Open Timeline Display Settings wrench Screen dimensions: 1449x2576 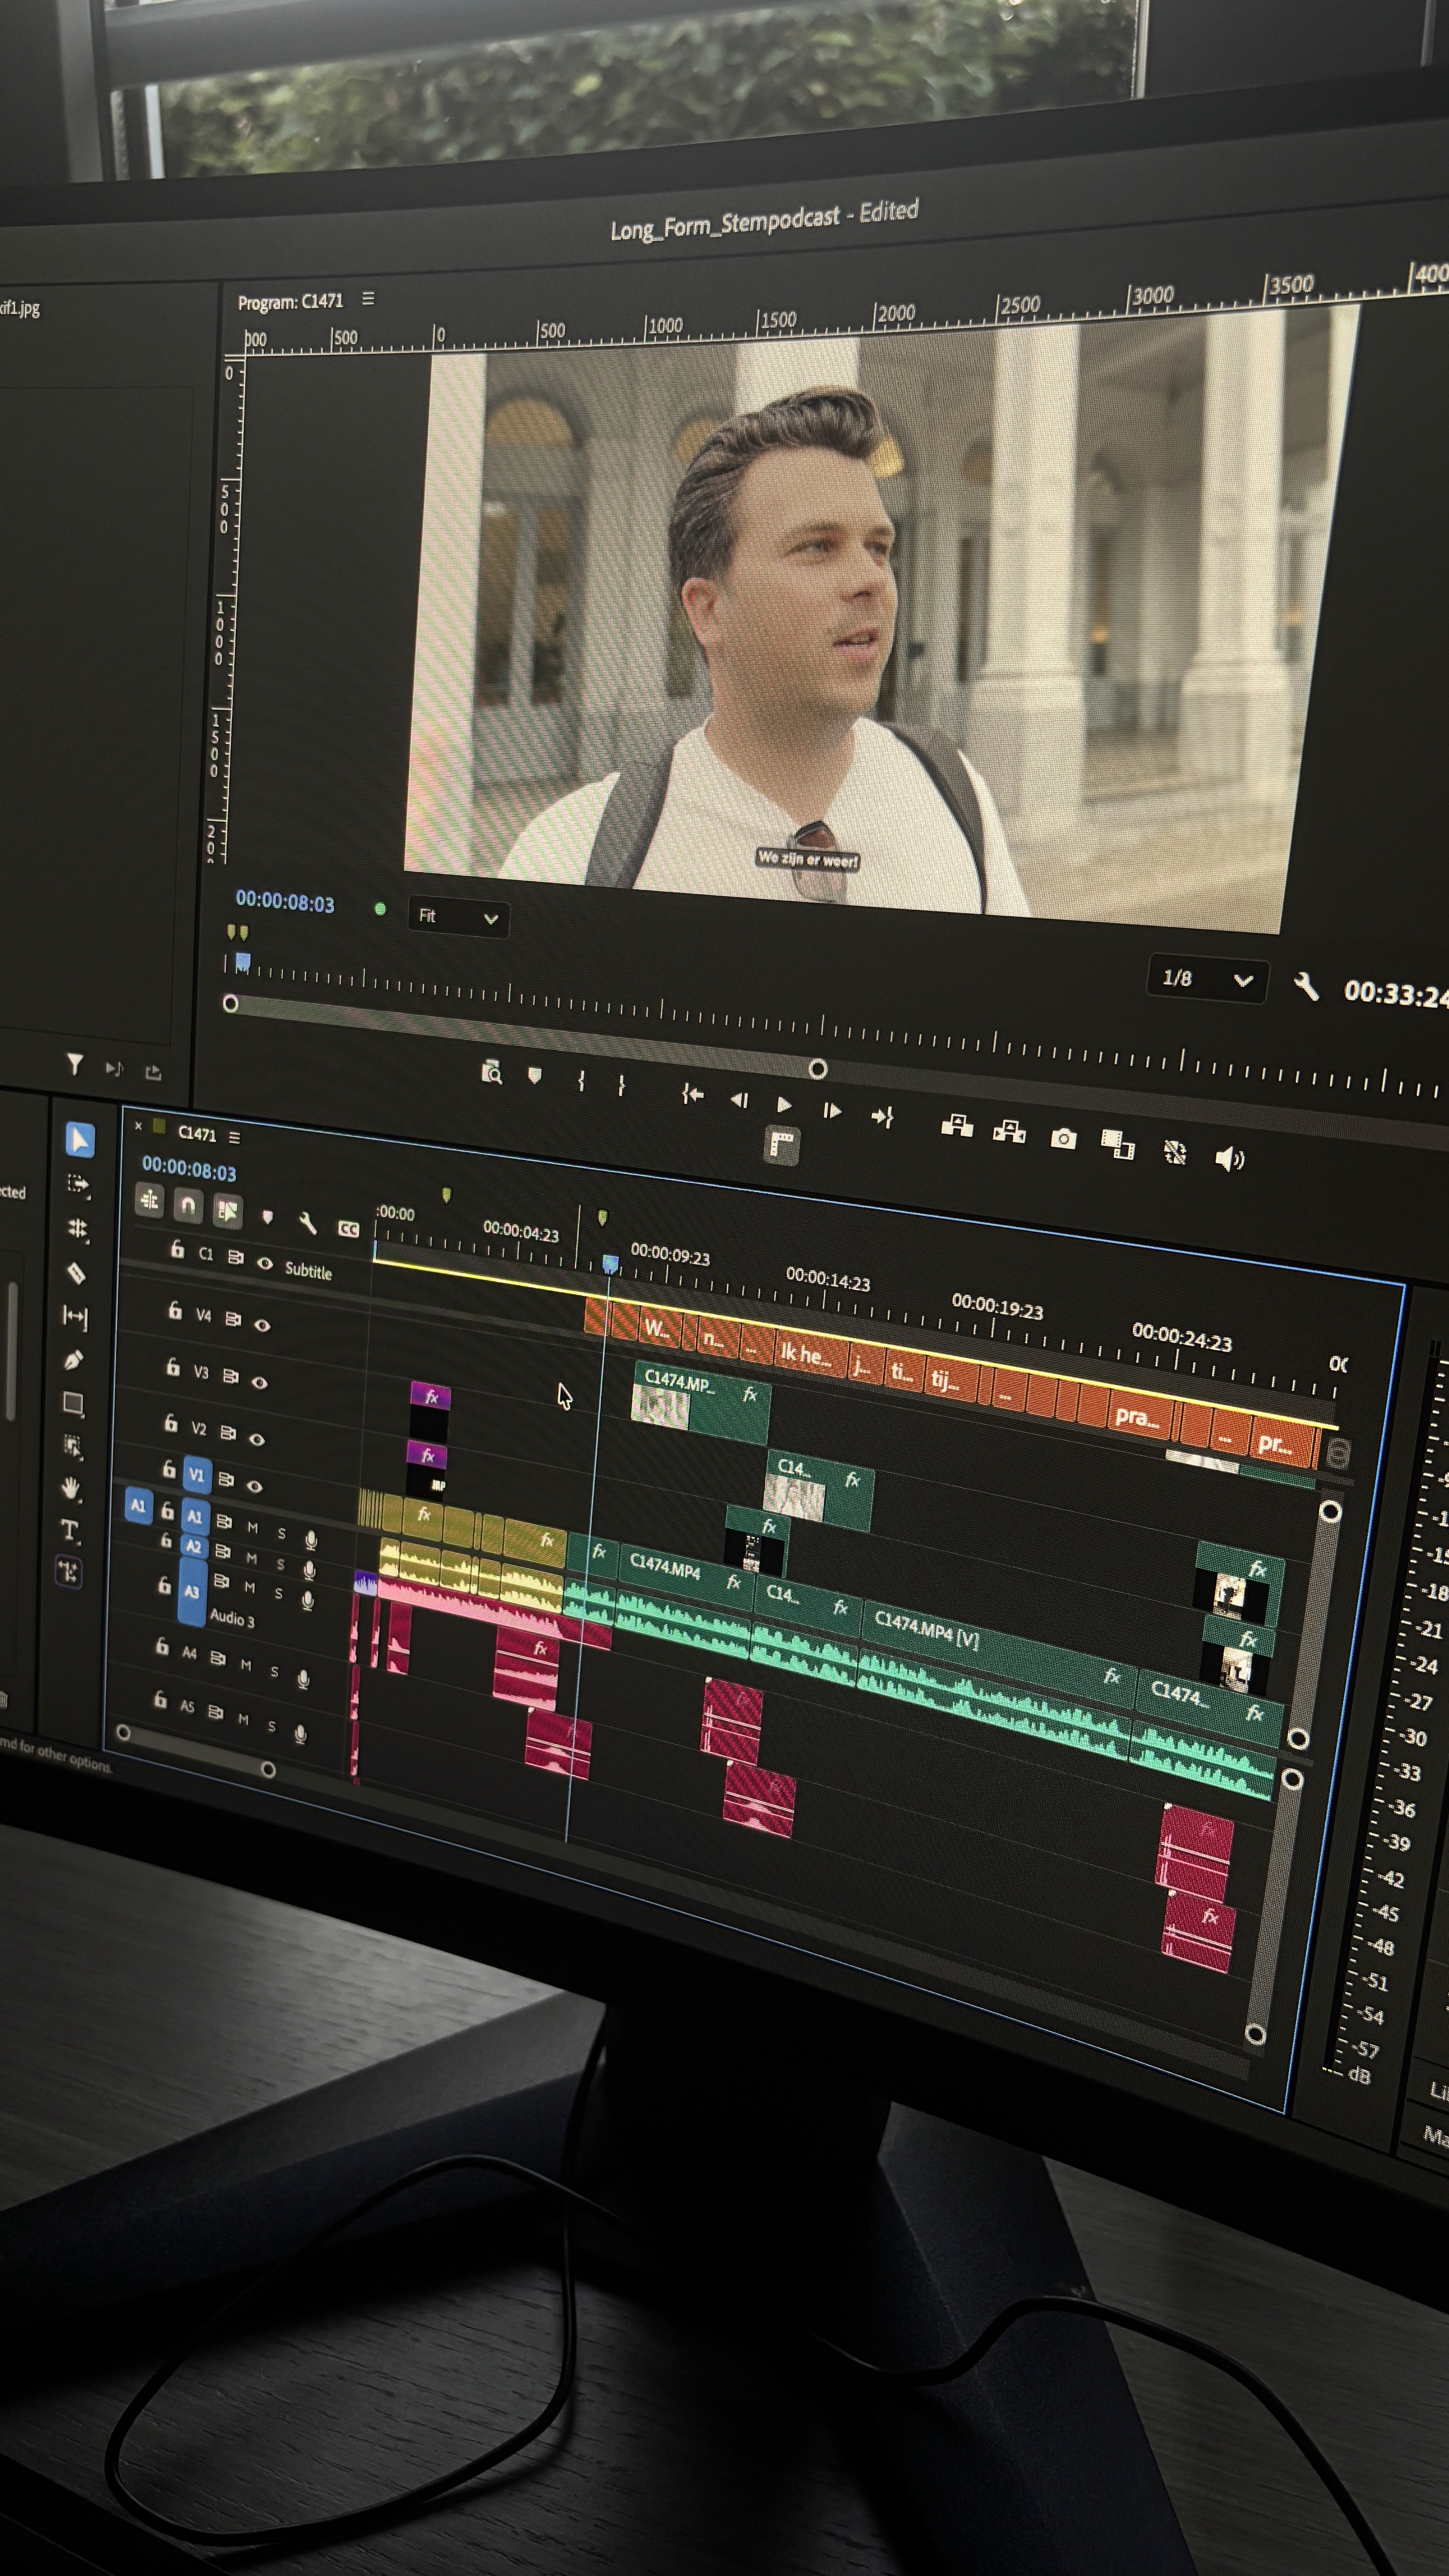[307, 1223]
